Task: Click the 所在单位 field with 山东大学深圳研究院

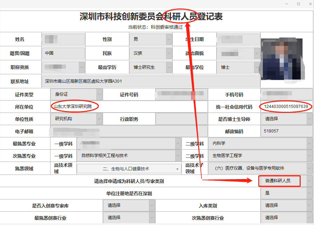Action: [130, 107]
